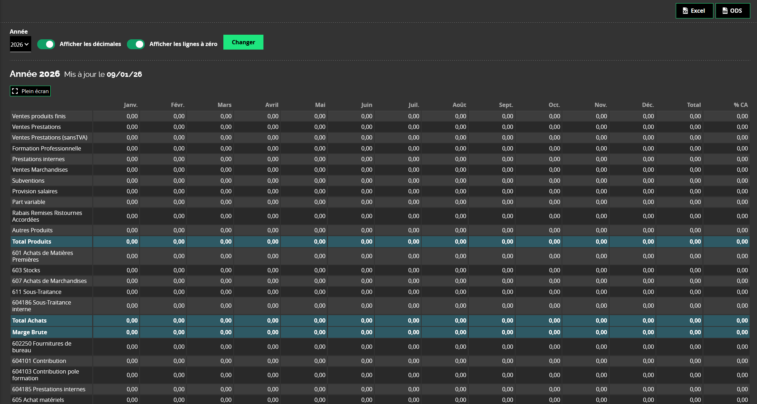Click the Total column header
The image size is (757, 404).
[694, 105]
